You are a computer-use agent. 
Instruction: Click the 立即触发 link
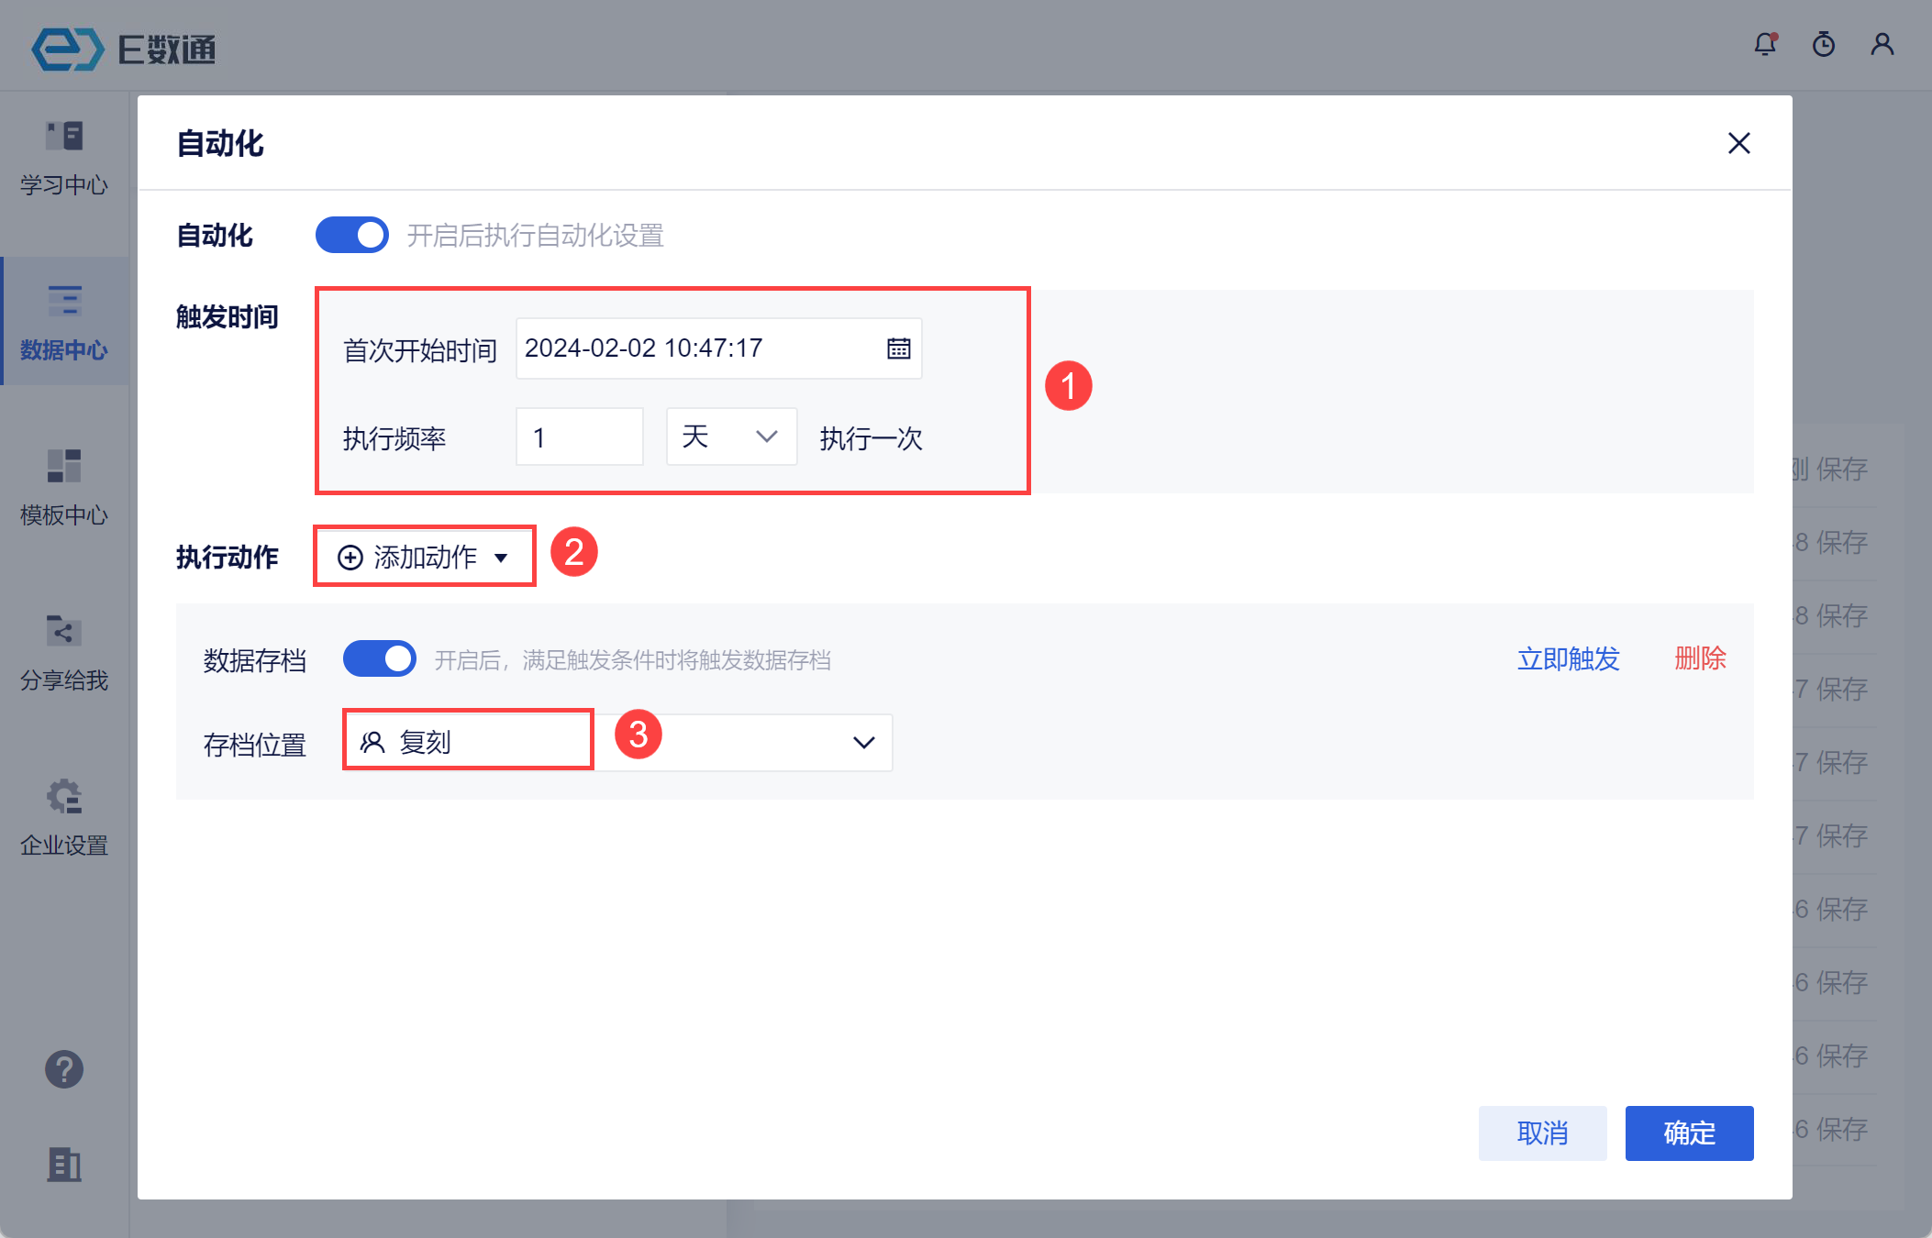[1568, 658]
